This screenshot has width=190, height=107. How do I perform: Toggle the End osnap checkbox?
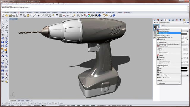[x=2, y=103]
